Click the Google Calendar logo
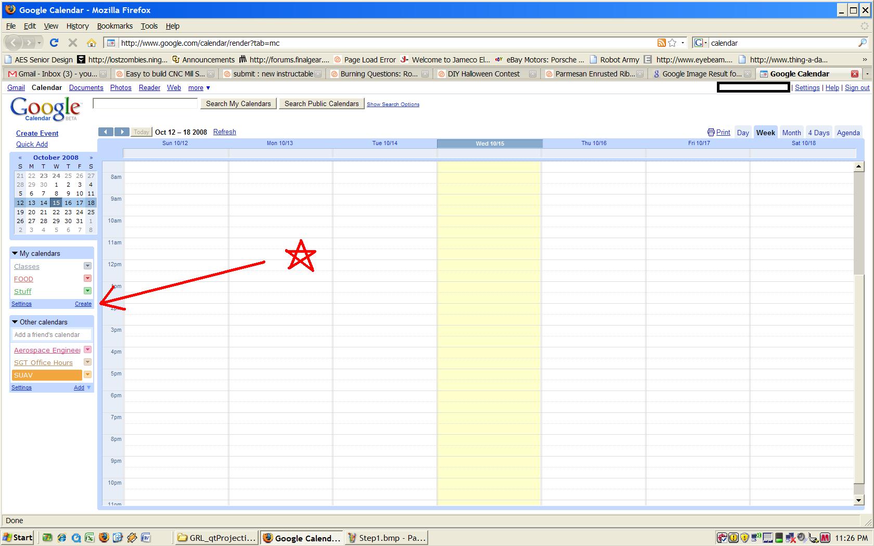Screen dimensions: 874x546 (46, 109)
